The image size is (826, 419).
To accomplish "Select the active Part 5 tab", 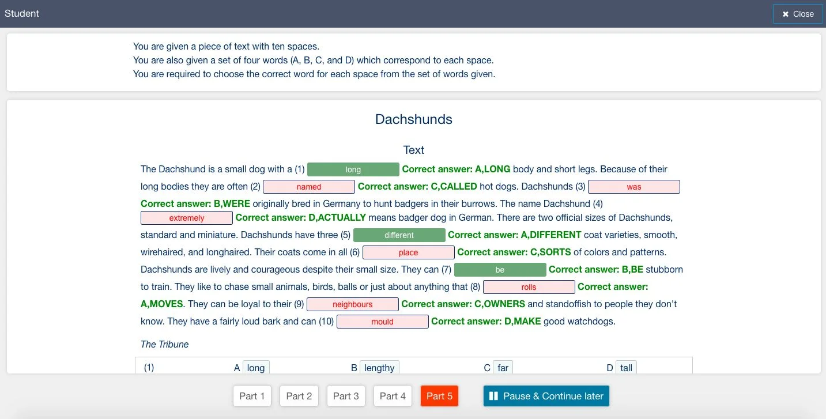I will pos(439,396).
